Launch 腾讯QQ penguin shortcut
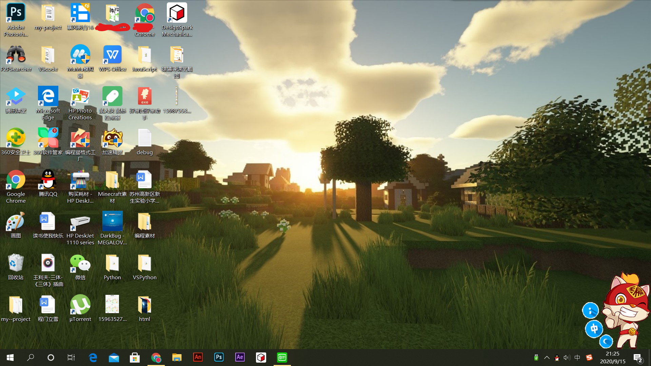 click(48, 183)
